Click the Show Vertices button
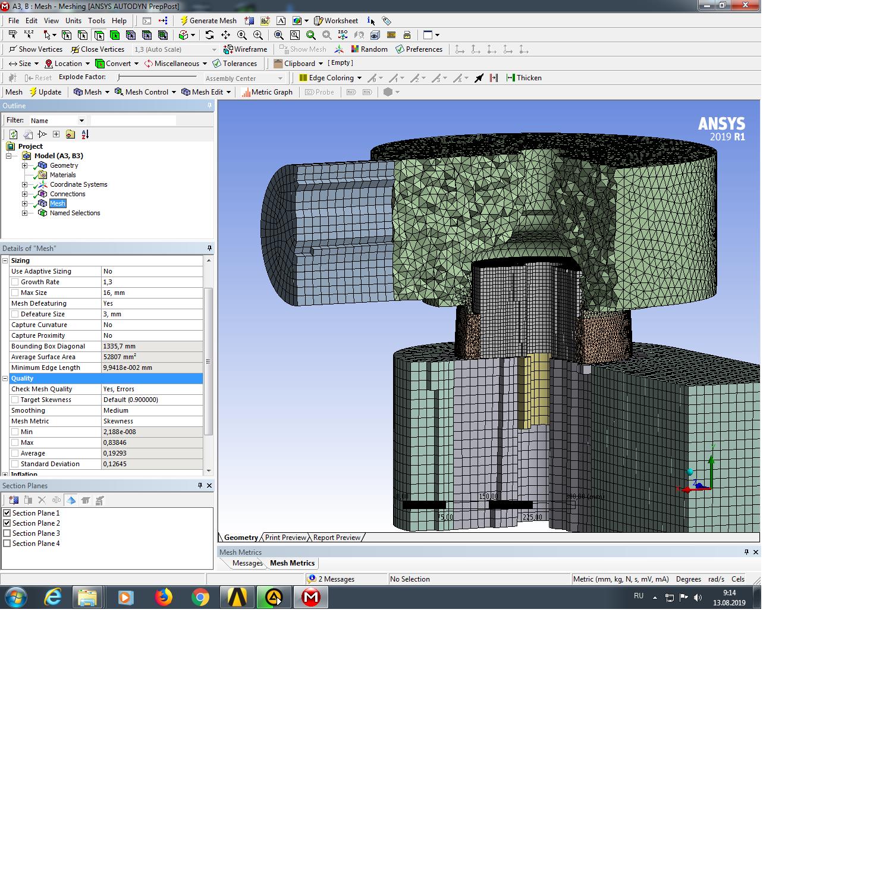Viewport: 892px width, 892px height. tap(35, 49)
